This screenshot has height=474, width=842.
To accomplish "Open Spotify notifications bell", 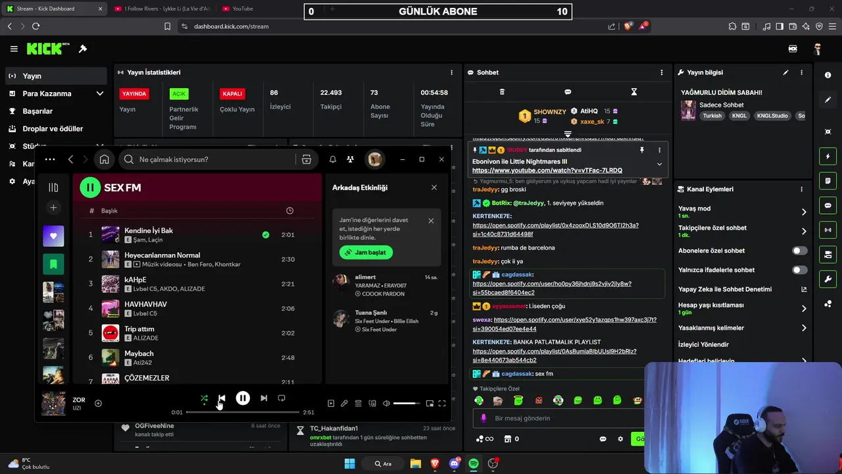I will [x=333, y=159].
